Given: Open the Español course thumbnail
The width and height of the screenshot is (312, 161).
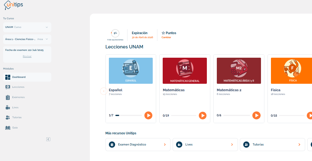Looking at the screenshot, I should [x=131, y=71].
